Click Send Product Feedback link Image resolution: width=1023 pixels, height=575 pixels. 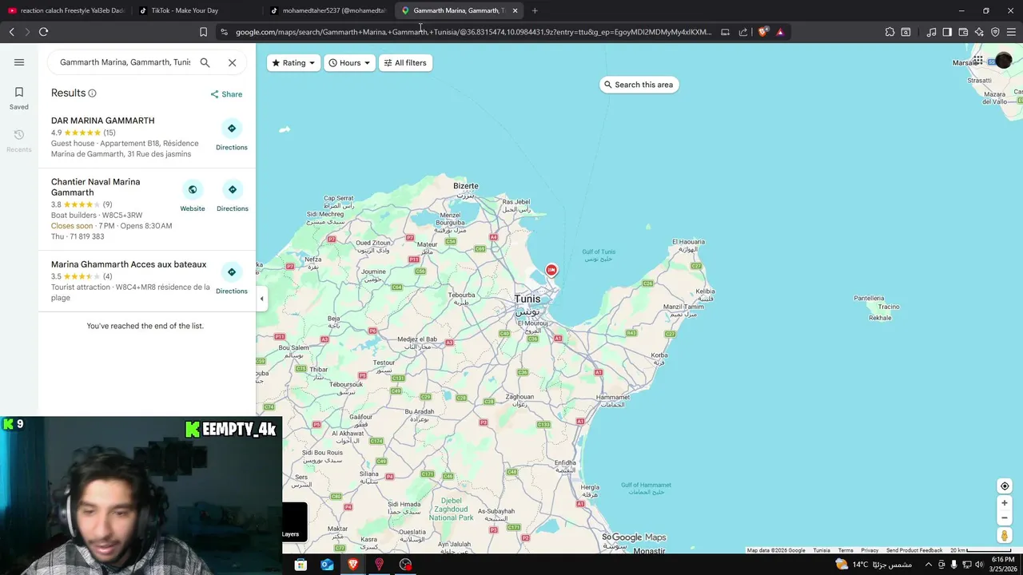click(x=914, y=550)
